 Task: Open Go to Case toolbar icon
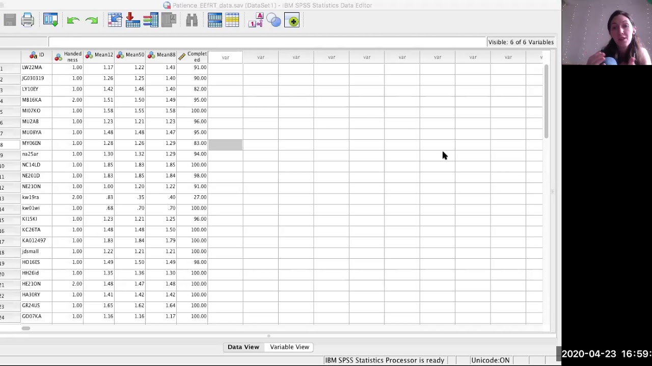(x=115, y=20)
